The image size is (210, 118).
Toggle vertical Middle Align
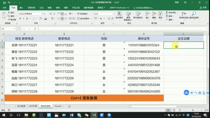click(62, 14)
